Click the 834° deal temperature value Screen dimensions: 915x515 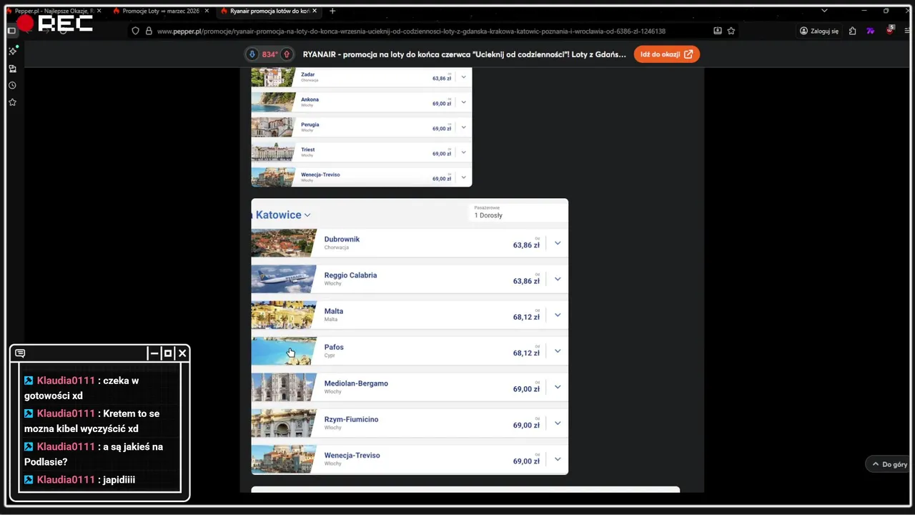point(269,54)
